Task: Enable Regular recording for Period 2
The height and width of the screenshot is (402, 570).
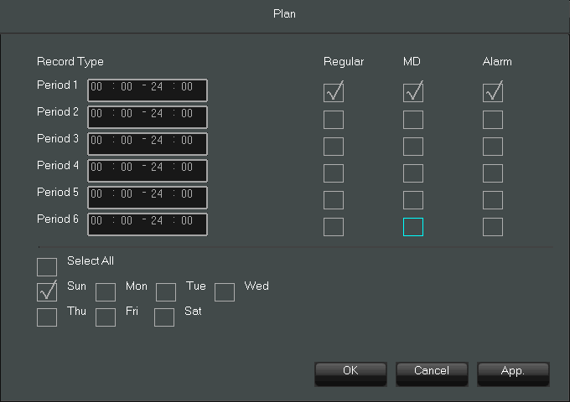Action: 334,120
